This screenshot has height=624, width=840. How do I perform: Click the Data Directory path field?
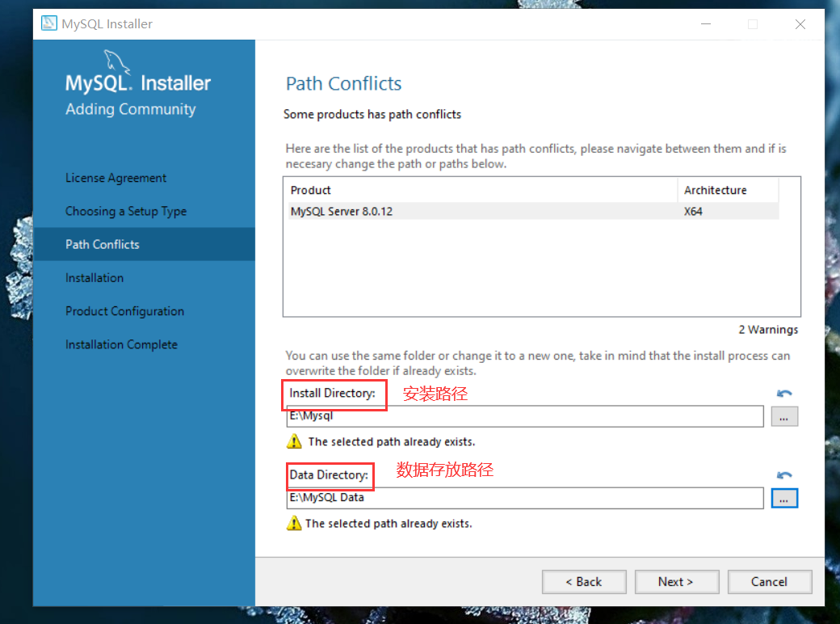point(525,498)
